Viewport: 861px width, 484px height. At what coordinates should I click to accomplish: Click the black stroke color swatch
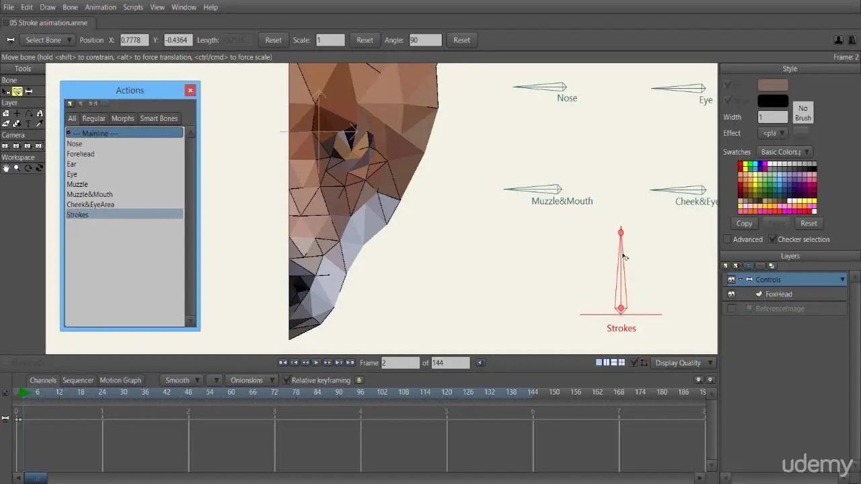(773, 101)
